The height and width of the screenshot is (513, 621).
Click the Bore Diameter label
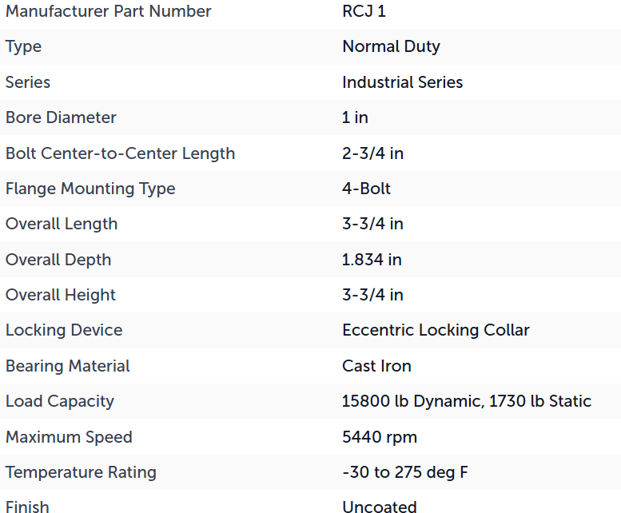[x=61, y=117]
